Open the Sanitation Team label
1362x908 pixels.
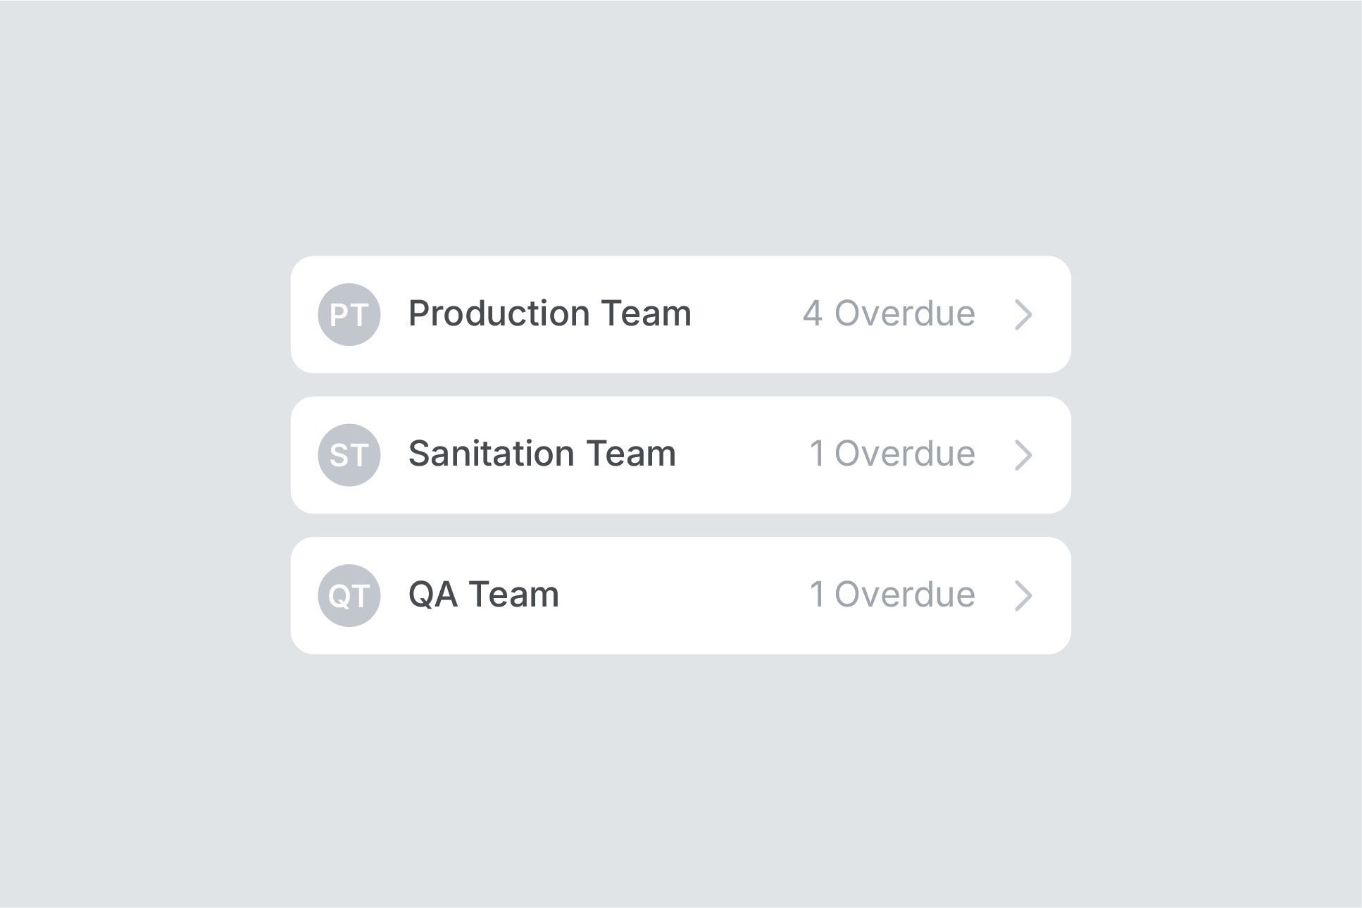(x=542, y=454)
